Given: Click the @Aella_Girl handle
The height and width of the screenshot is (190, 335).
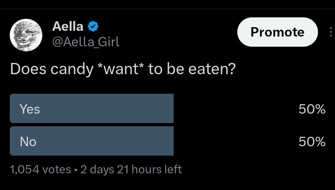Looking at the screenshot, I should [x=86, y=42].
